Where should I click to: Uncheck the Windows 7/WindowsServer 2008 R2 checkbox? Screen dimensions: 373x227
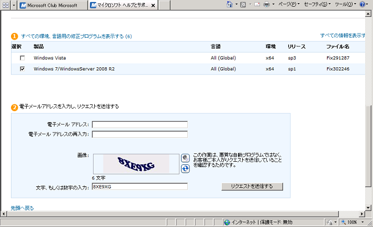[x=22, y=68]
